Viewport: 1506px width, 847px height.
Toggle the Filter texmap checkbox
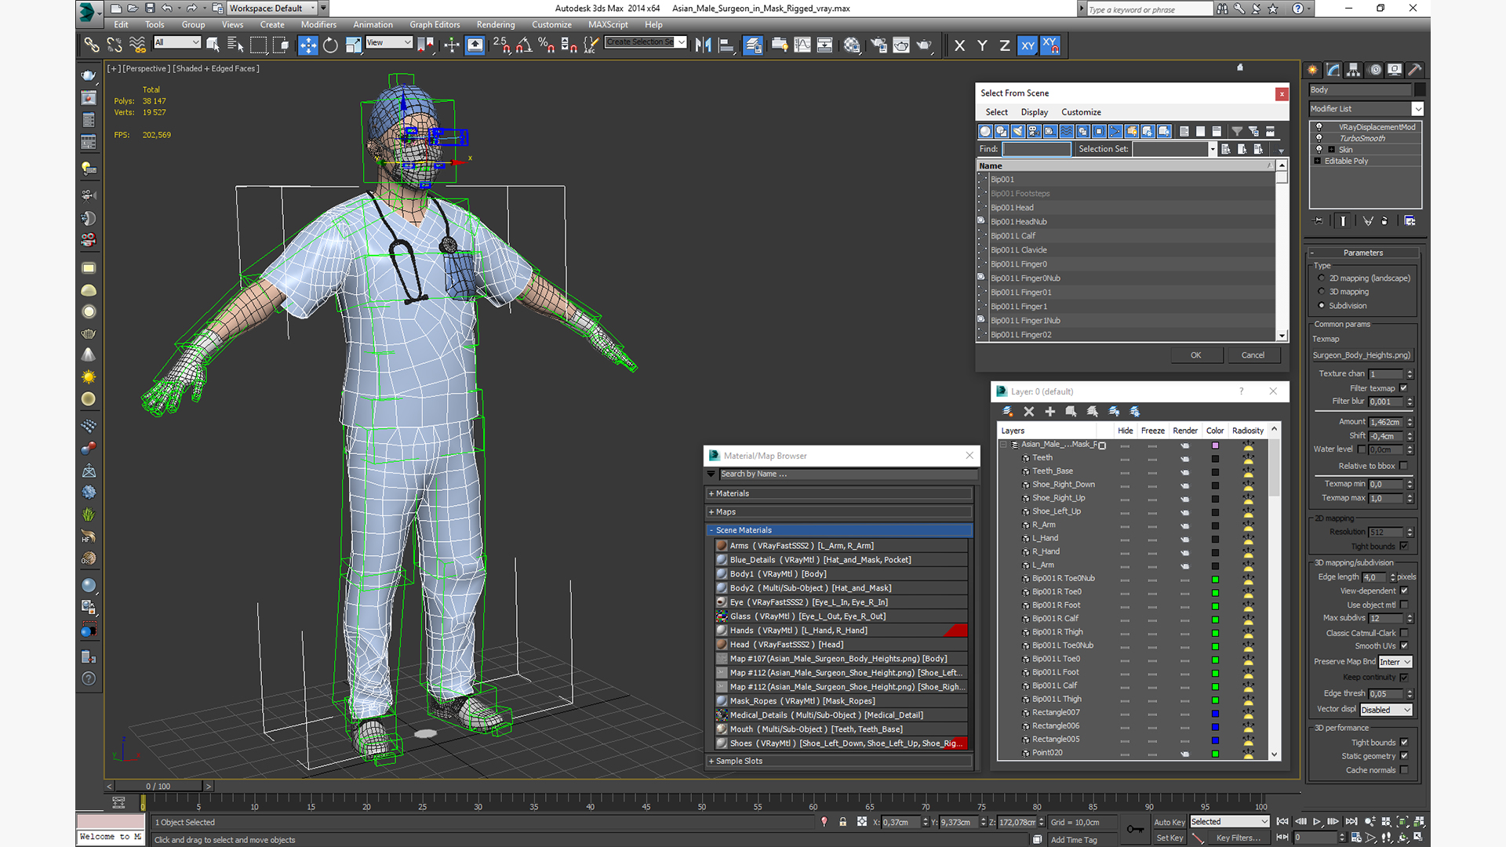pyautogui.click(x=1404, y=388)
